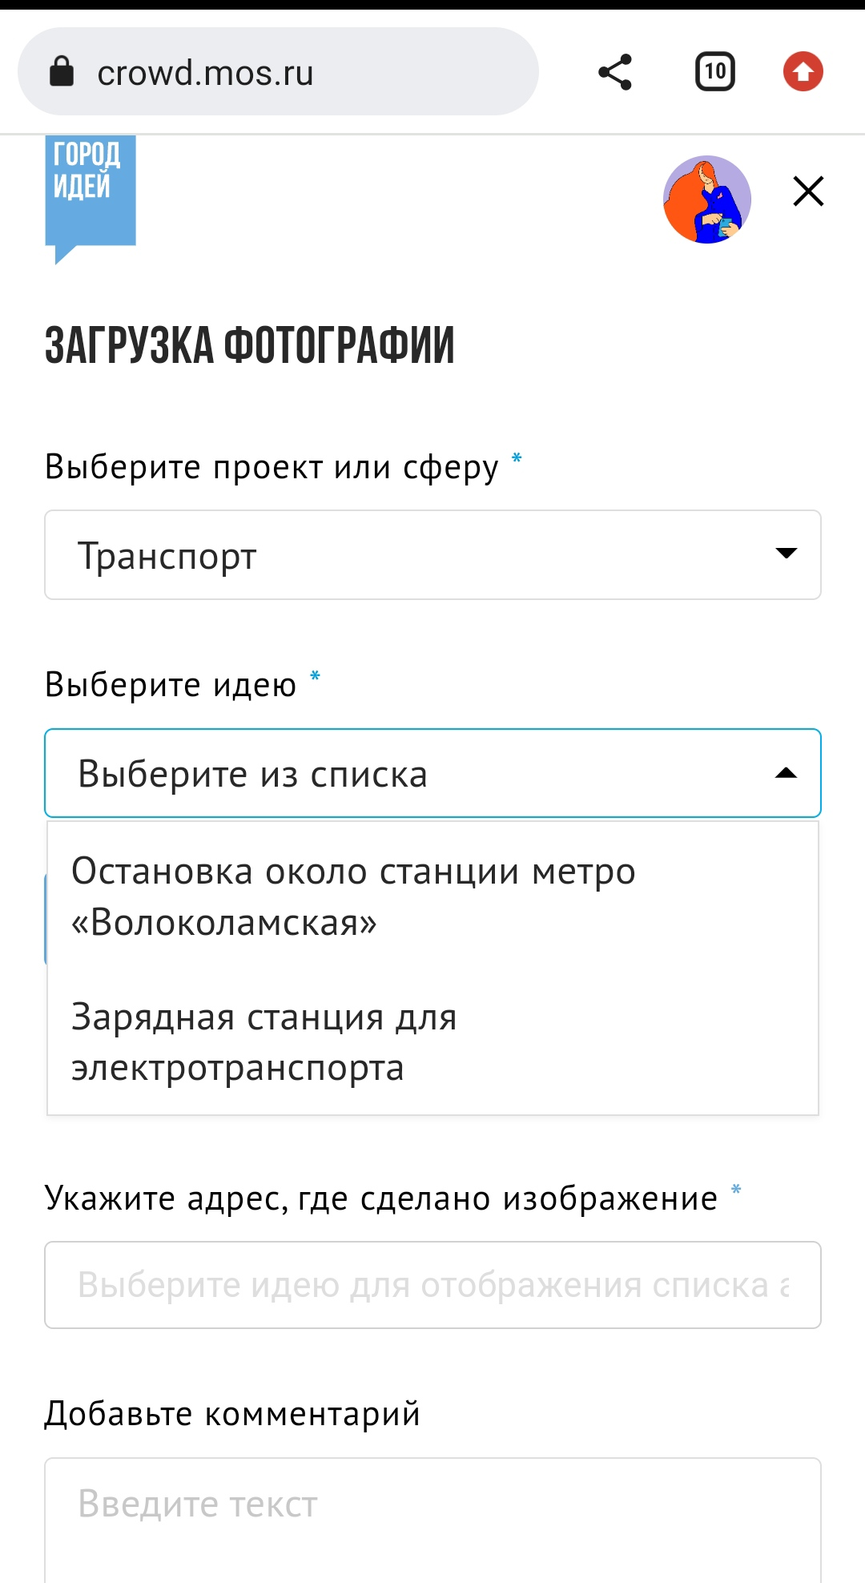Click the 'Выберите из списка' combo box
This screenshot has width=865, height=1583.
pyautogui.click(x=432, y=773)
